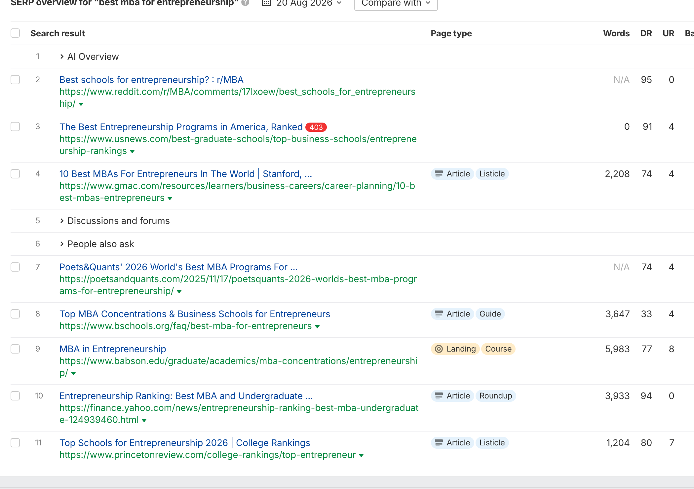Viewport: 694px width, 489px height.
Task: Open 'The Best Entrepreneurship Programs in America, Ranked' link
Action: 181,127
